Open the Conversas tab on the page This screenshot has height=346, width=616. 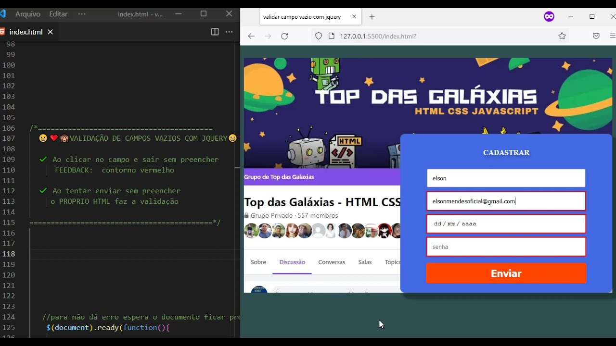coord(332,262)
